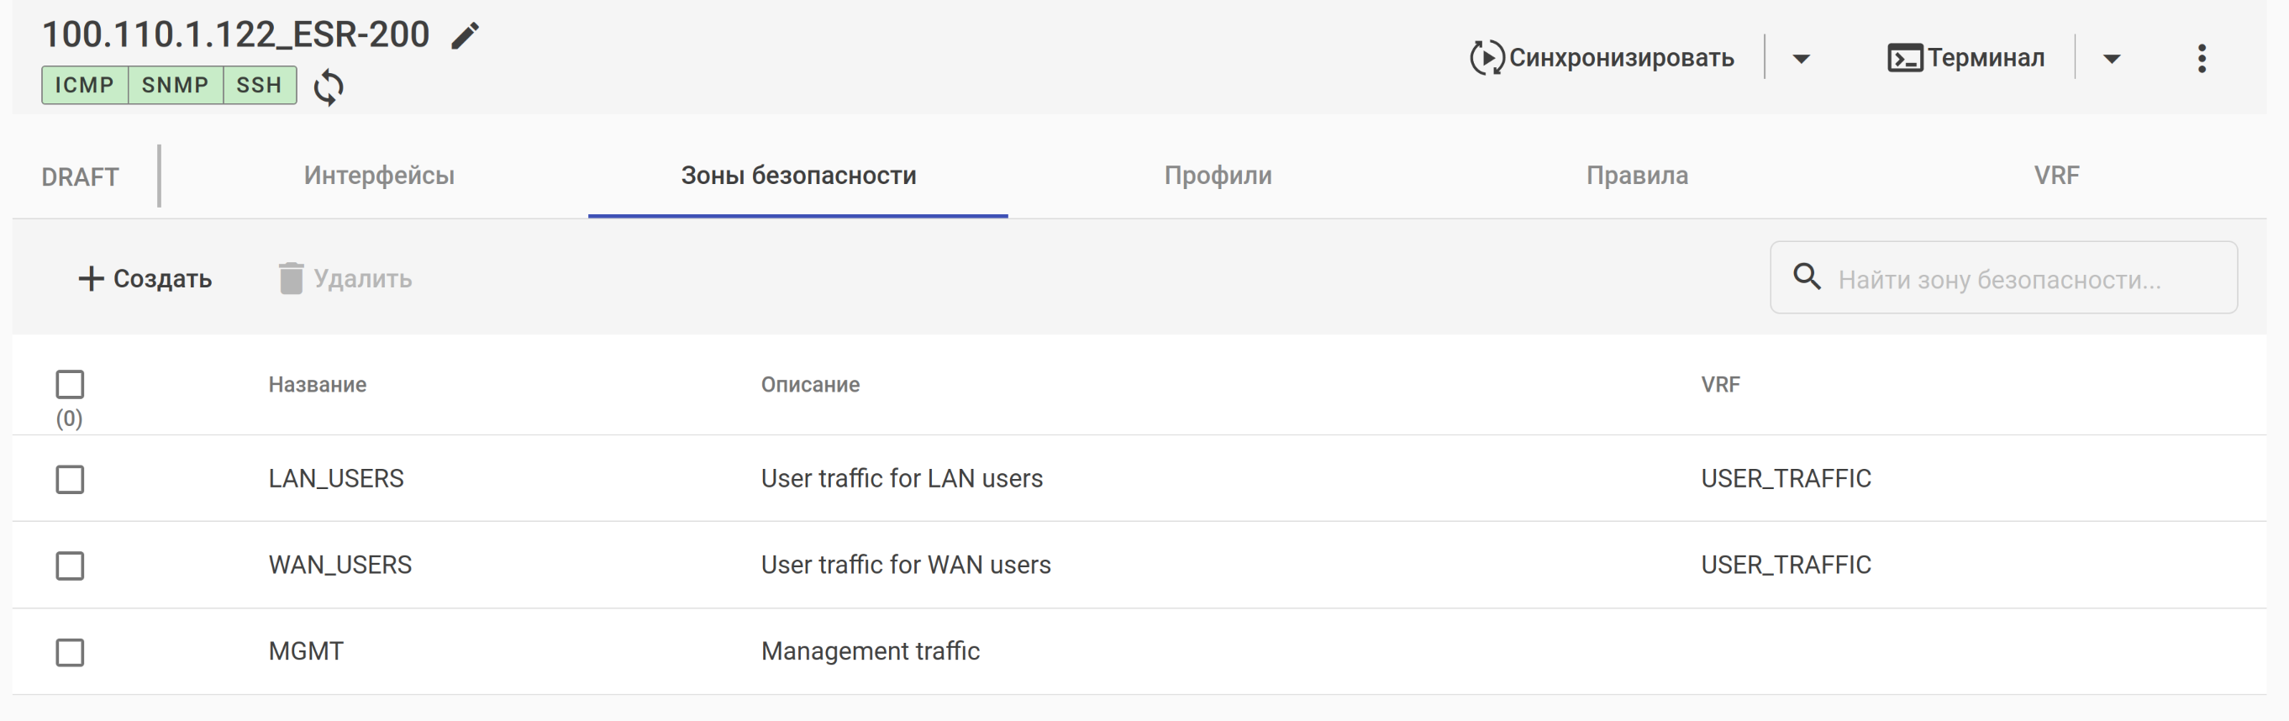Check the LAN_USERS row checkbox
The width and height of the screenshot is (2289, 721).
coord(71,480)
